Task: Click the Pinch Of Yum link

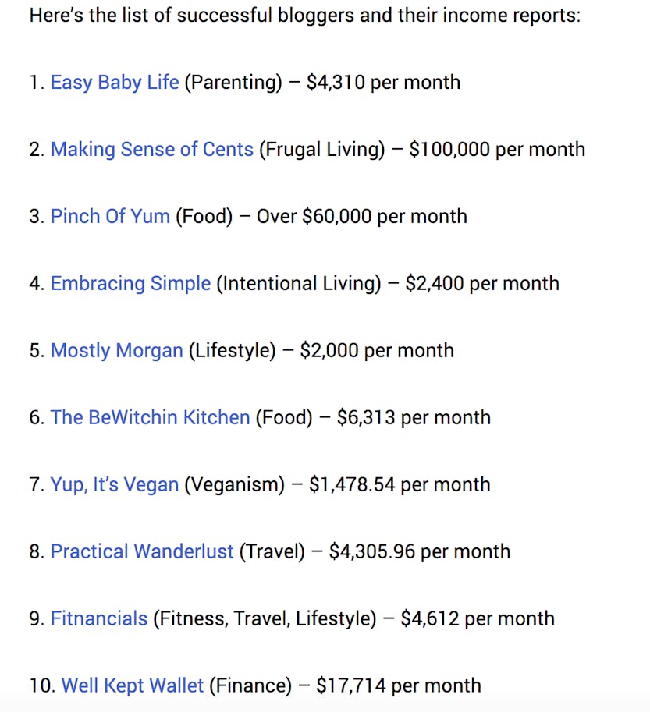Action: [x=110, y=217]
